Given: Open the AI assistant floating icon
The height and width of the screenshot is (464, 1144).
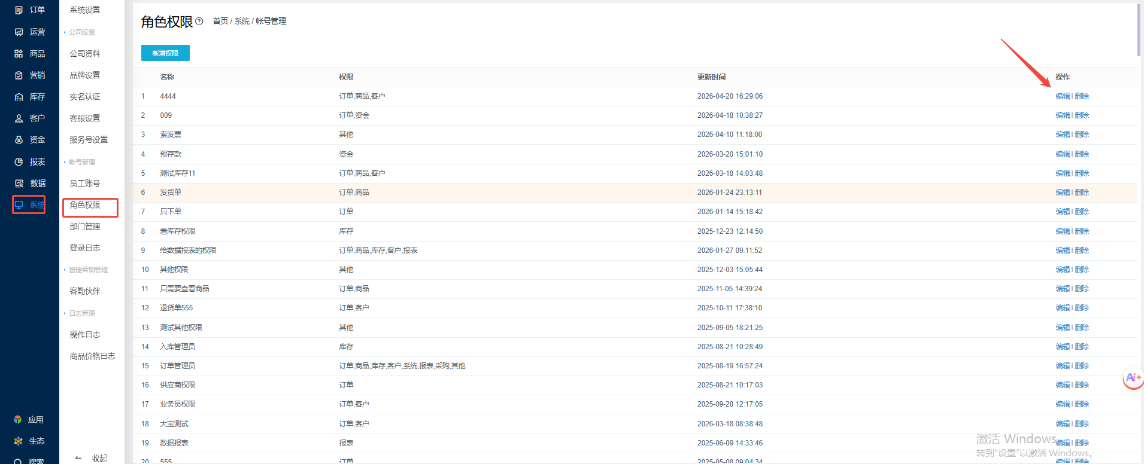Looking at the screenshot, I should click(x=1133, y=378).
